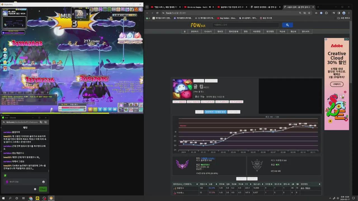This screenshot has width=358, height=201.
Task: Click the S13_2 MASTER season tag
Action: point(179,102)
